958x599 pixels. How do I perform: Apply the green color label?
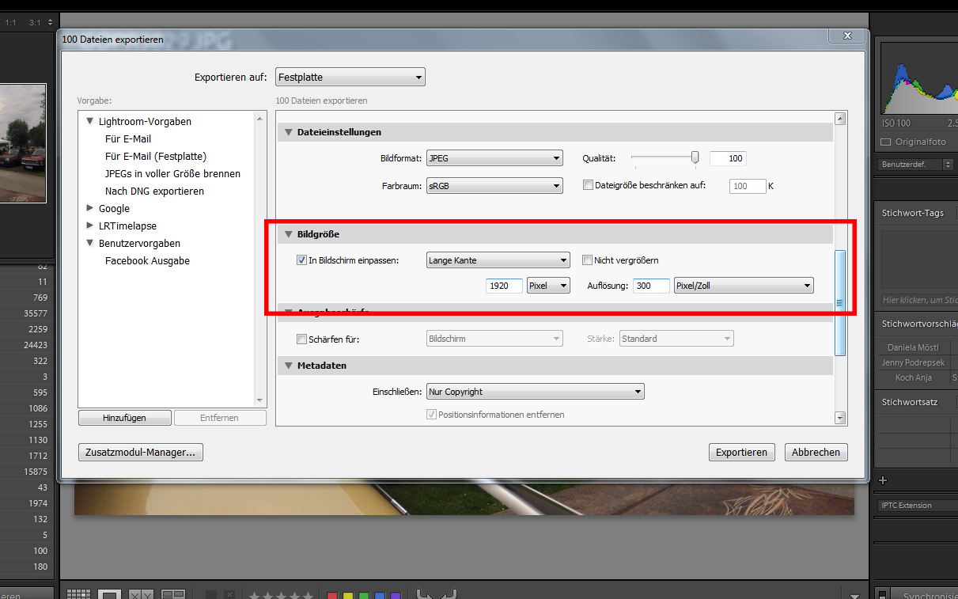(x=364, y=595)
